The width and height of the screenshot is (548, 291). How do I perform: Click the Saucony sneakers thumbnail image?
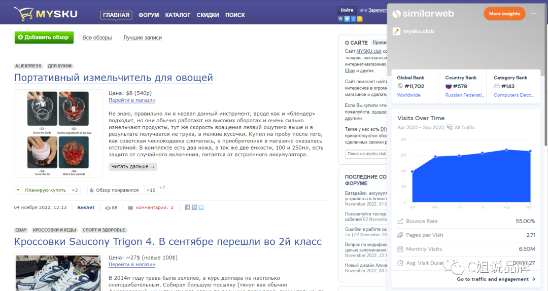pyautogui.click(x=58, y=272)
